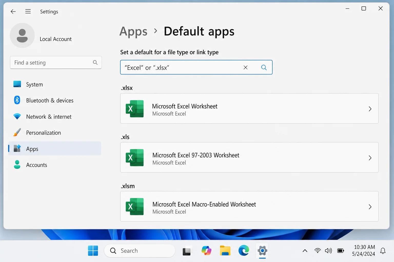
Task: Open notifications bell icon
Action: (x=383, y=251)
